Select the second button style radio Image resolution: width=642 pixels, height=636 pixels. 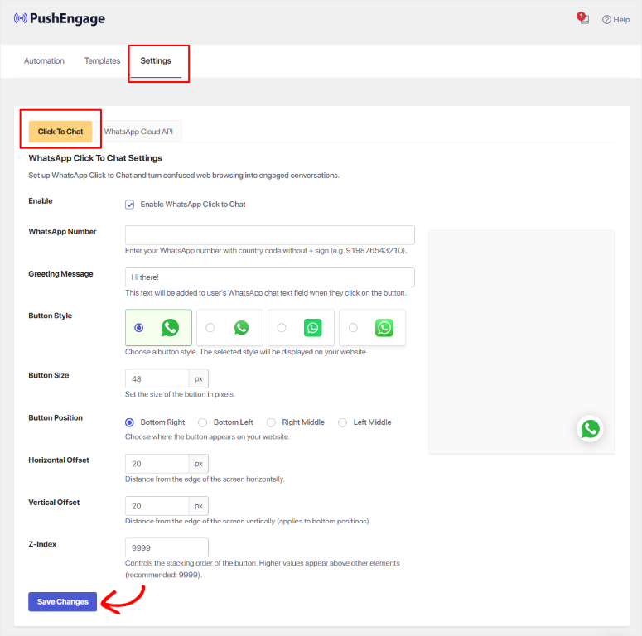(x=210, y=328)
